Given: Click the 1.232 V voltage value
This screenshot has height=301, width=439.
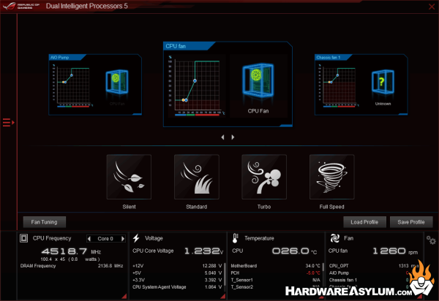Looking at the screenshot, I should click(x=204, y=251).
